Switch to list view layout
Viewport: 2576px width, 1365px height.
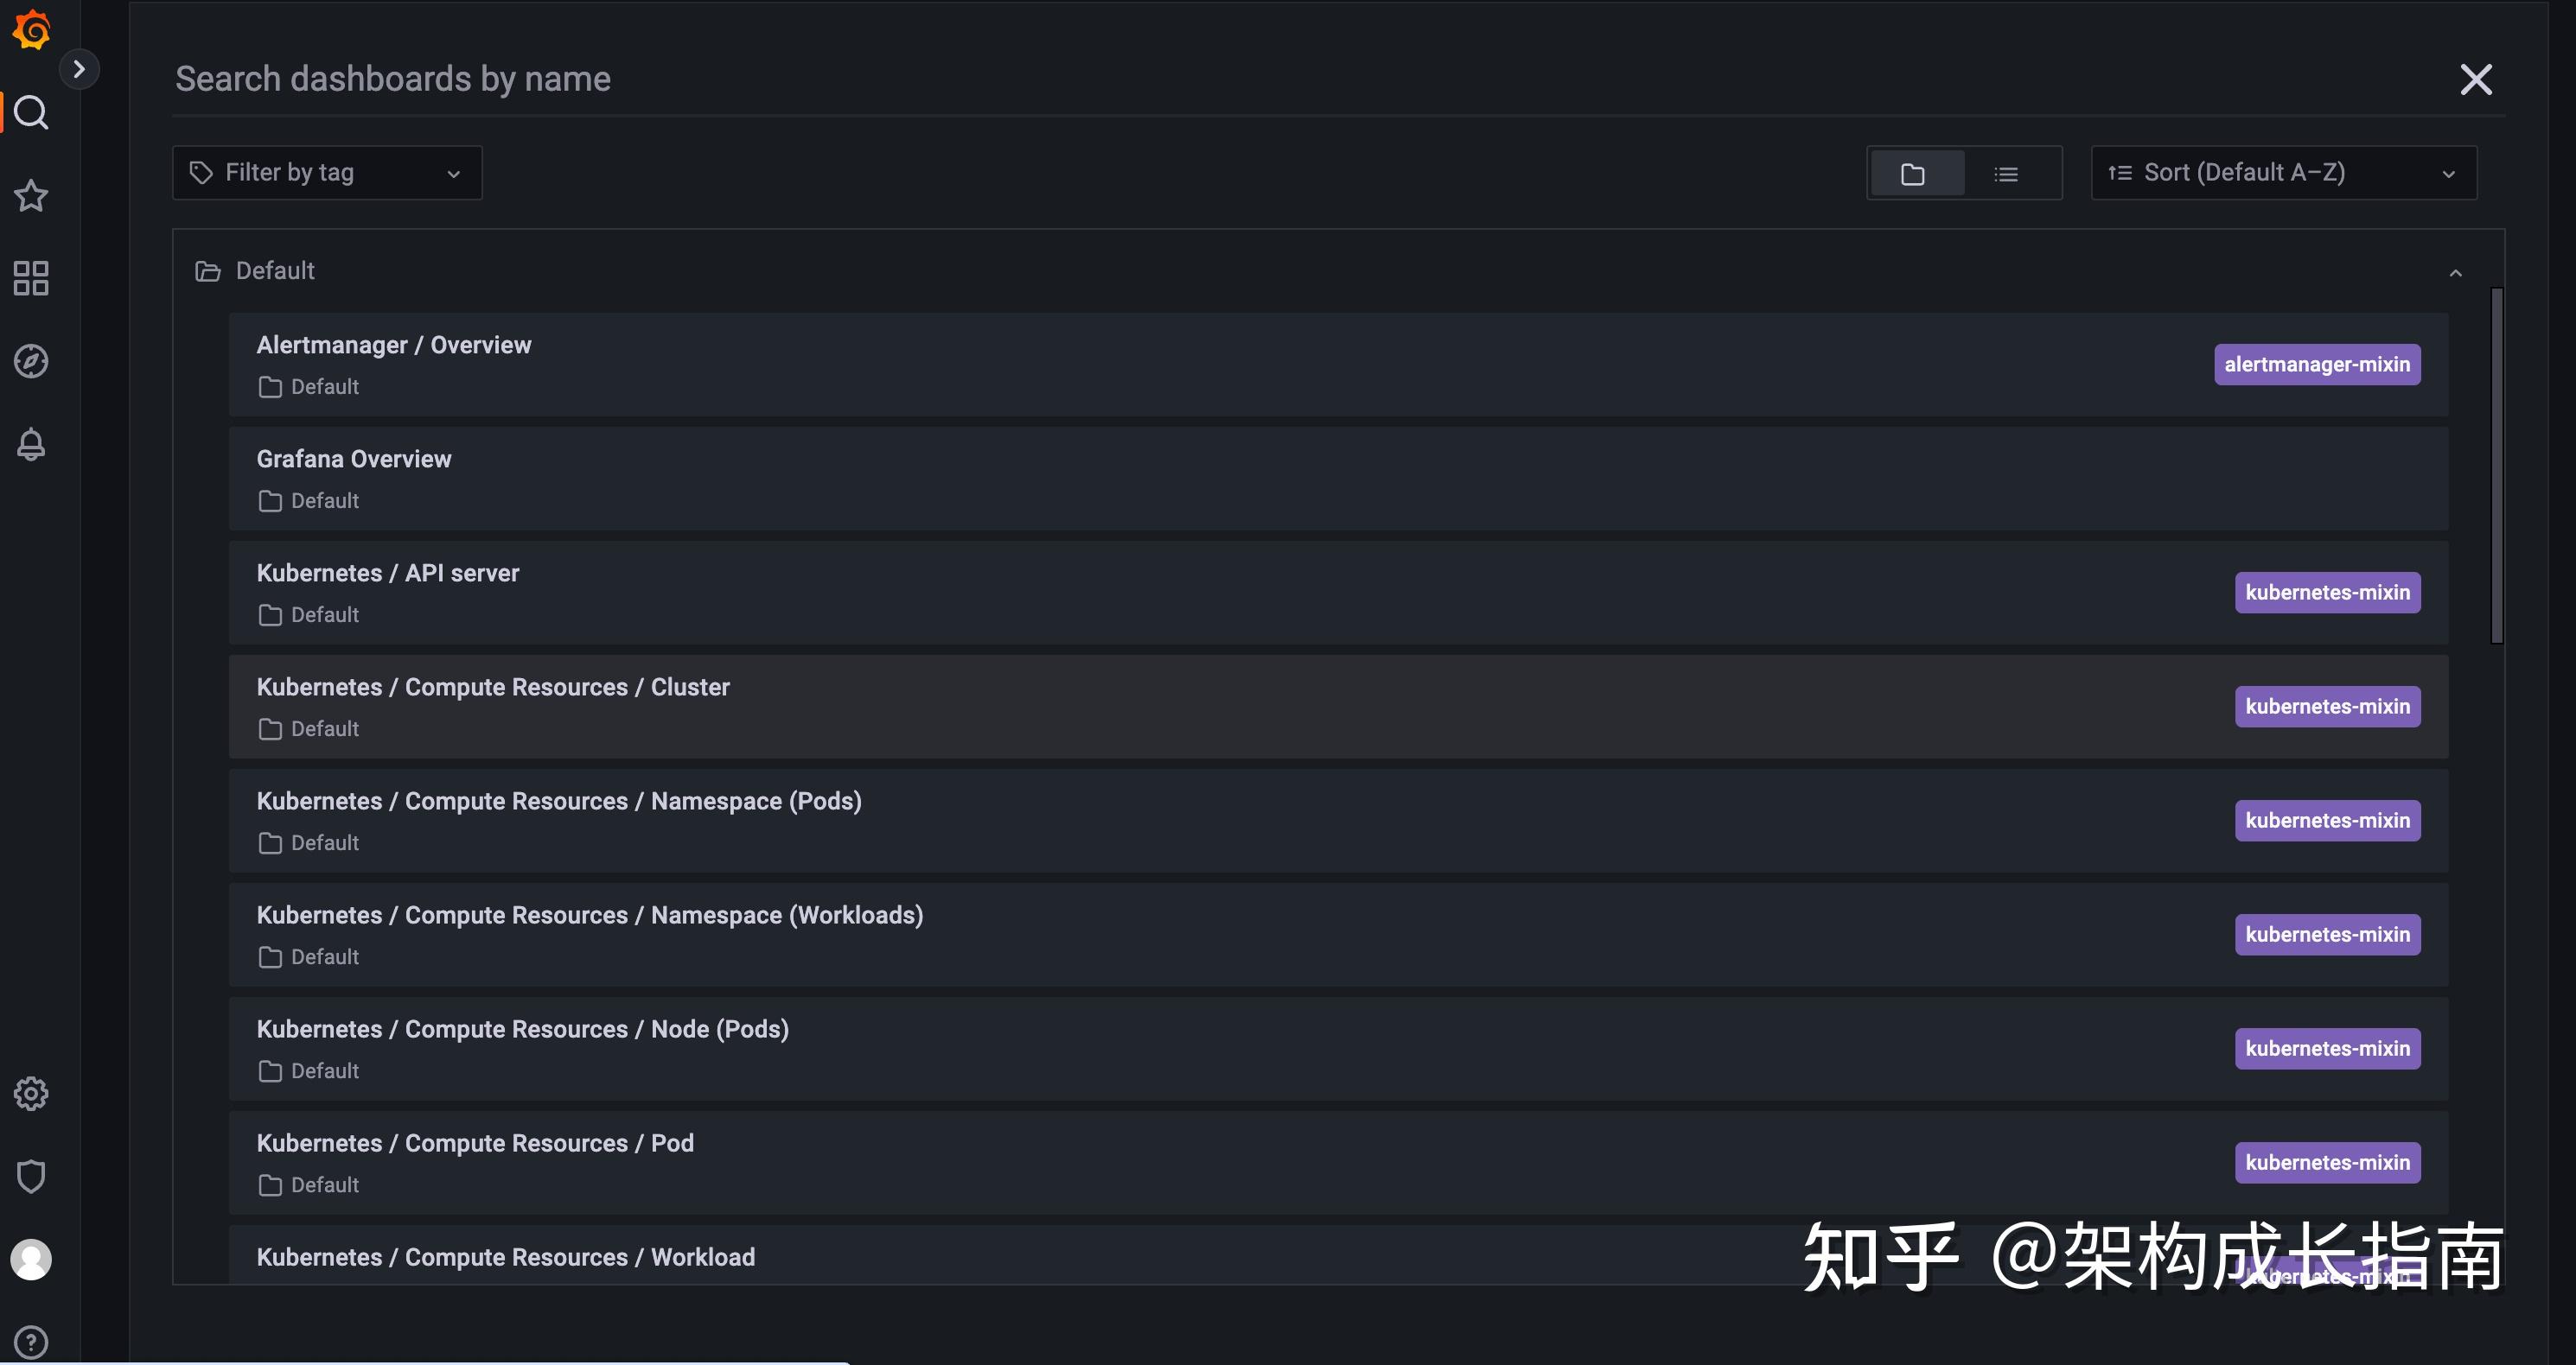pyautogui.click(x=2006, y=174)
